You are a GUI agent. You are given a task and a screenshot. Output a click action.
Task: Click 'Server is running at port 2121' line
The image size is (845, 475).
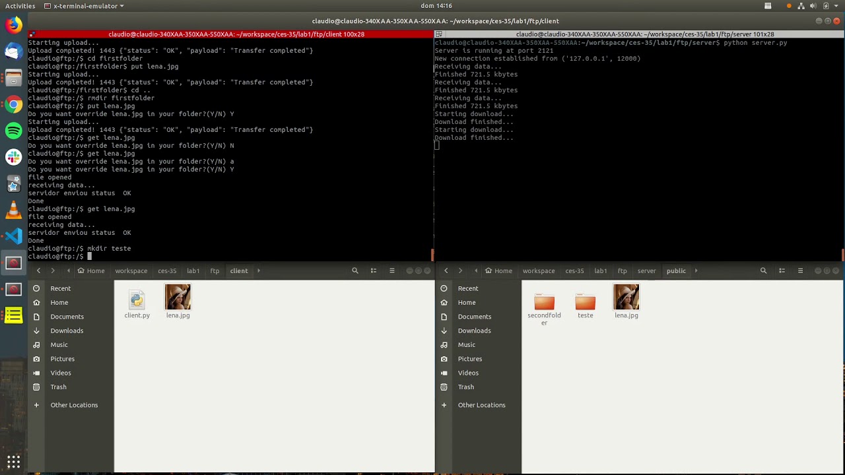[494, 51]
